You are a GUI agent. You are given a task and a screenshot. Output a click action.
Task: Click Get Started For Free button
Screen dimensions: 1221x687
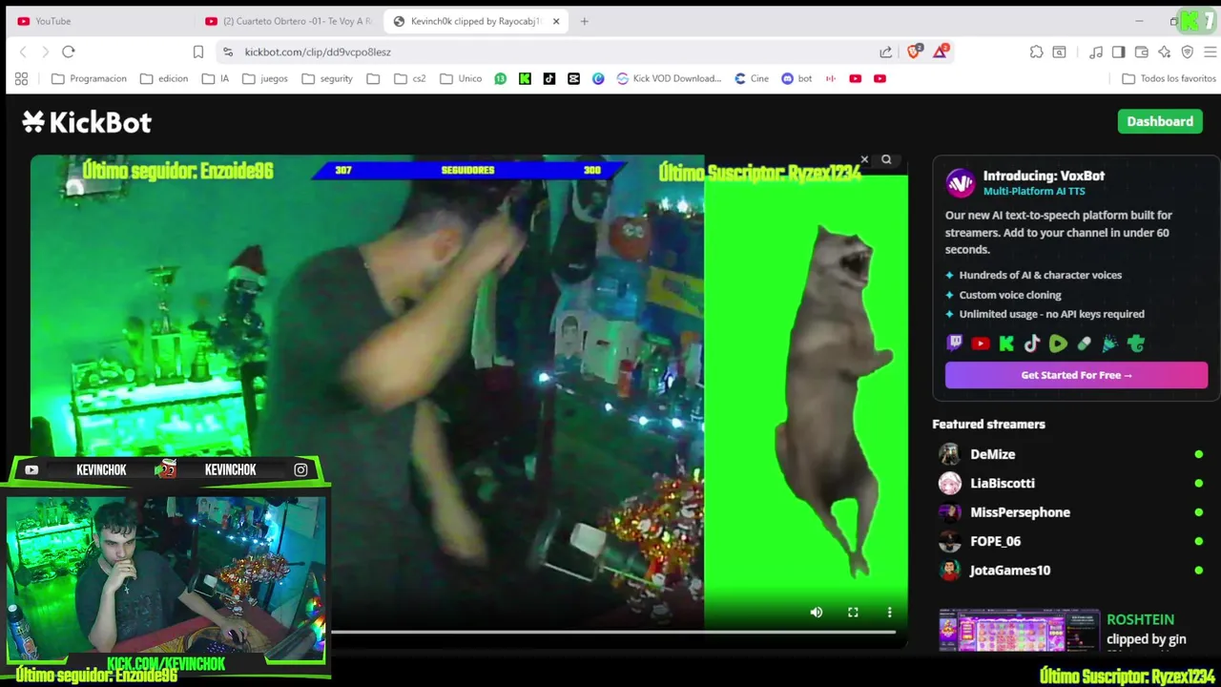click(x=1076, y=375)
